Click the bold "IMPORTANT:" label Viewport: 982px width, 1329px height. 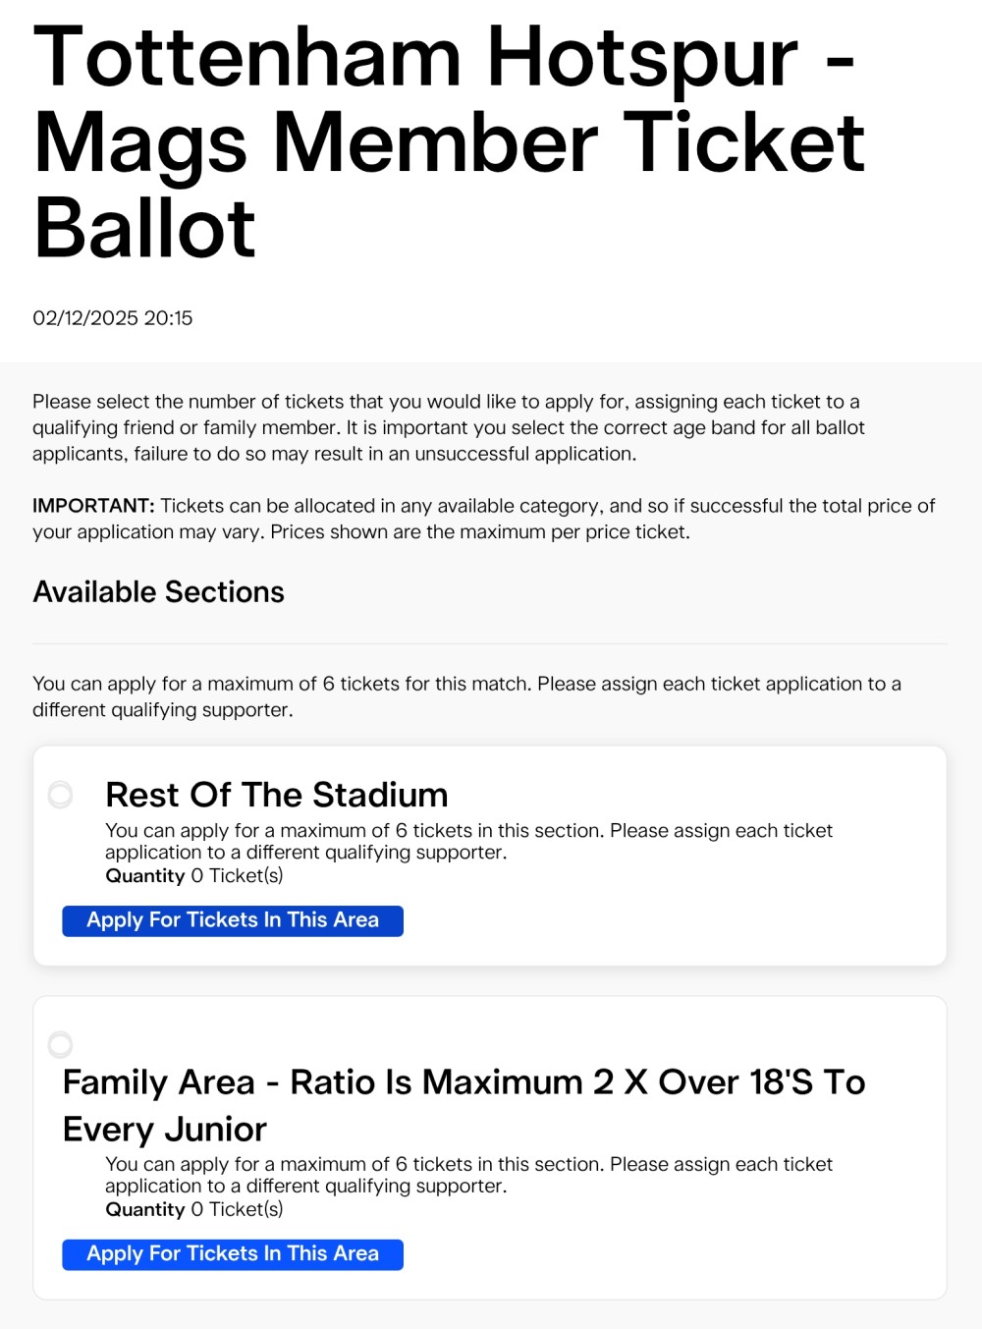[x=93, y=506]
